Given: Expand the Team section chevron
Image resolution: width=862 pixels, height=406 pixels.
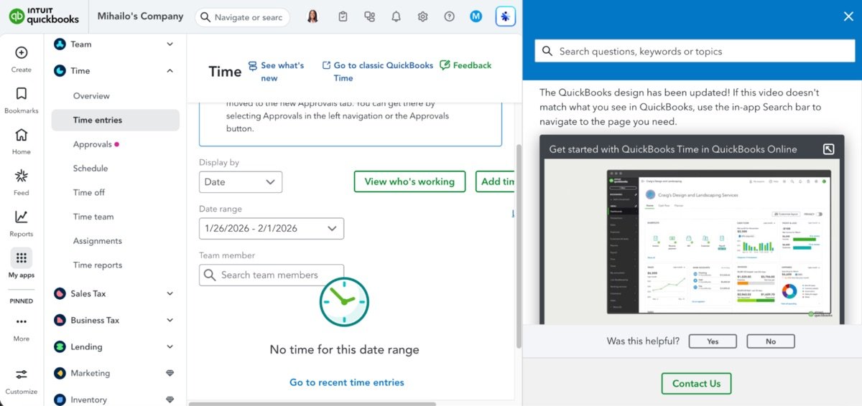Looking at the screenshot, I should [170, 44].
